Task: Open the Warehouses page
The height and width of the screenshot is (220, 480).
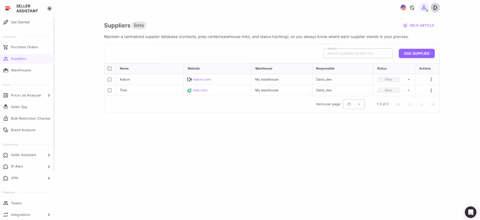Action: [x=21, y=70]
